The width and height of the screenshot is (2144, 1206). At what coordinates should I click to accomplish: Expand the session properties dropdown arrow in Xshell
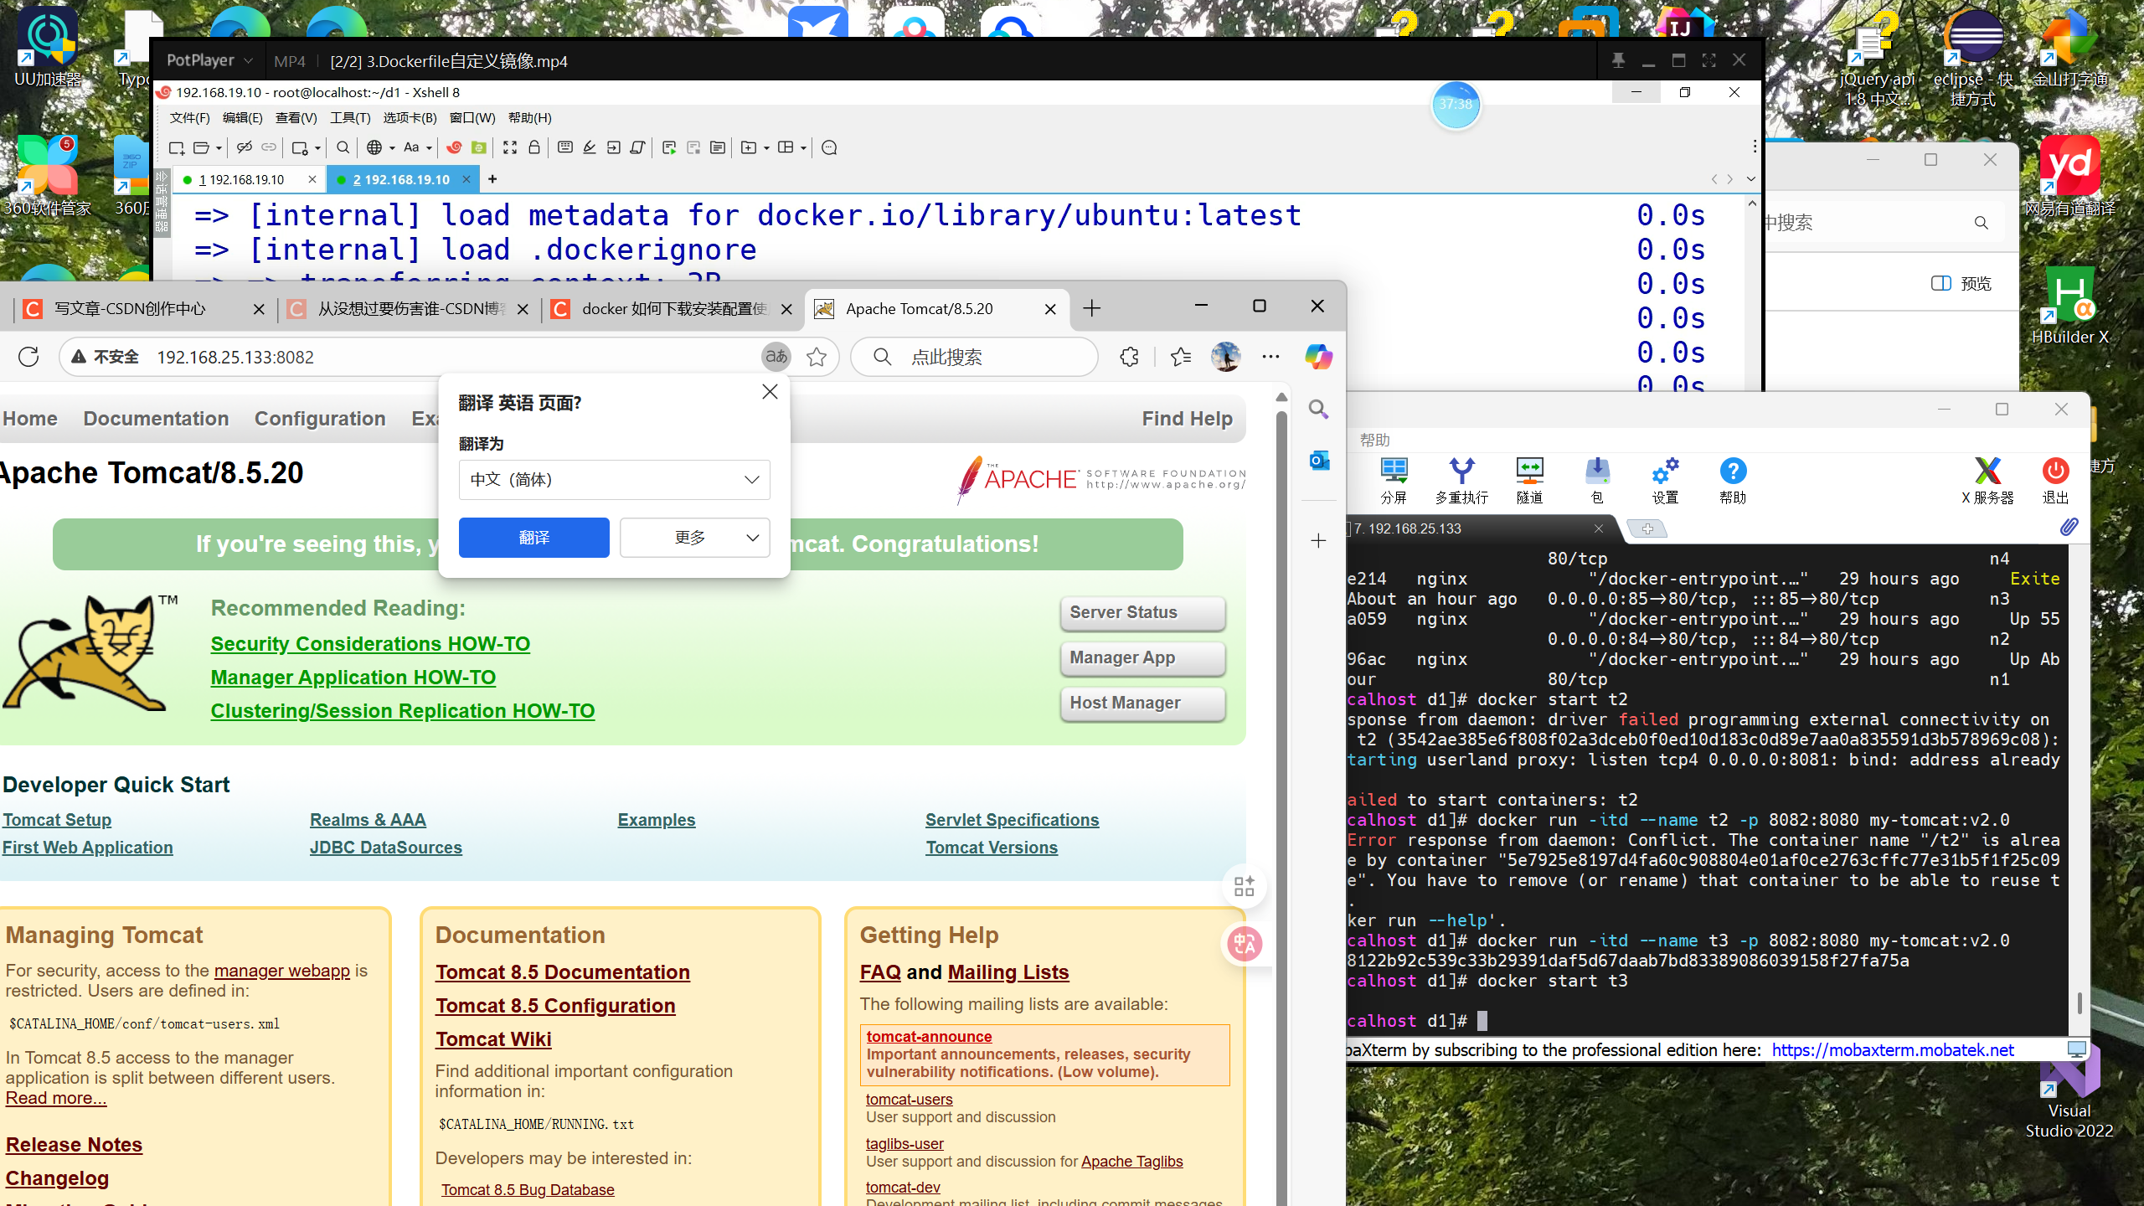[x=317, y=148]
